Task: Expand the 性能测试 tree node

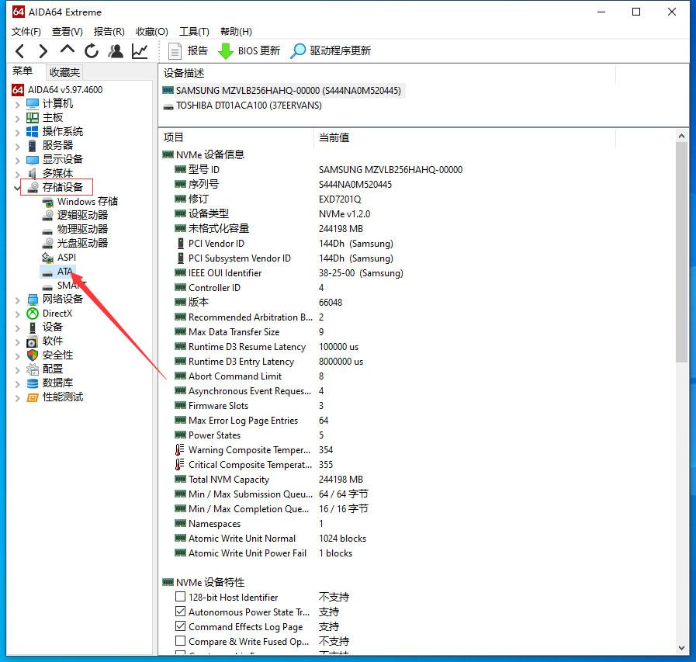Action: click(x=17, y=397)
